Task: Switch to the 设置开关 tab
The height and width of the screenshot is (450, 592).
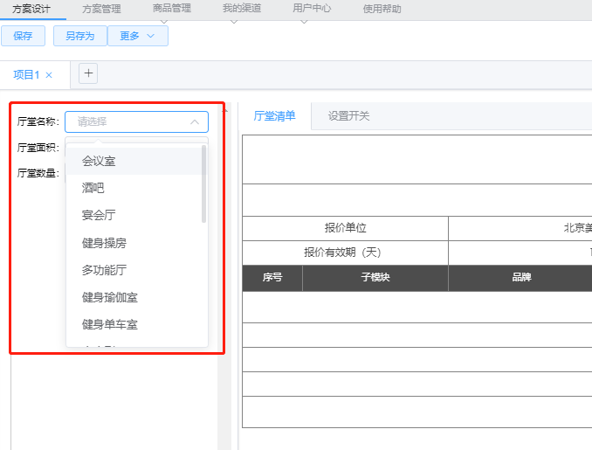Action: [348, 115]
